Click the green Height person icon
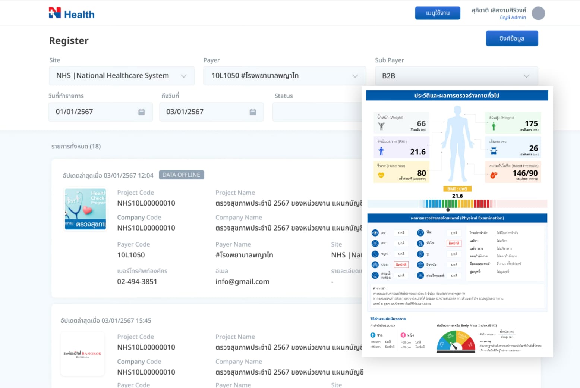Viewport: 580px width, 388px height. [494, 126]
